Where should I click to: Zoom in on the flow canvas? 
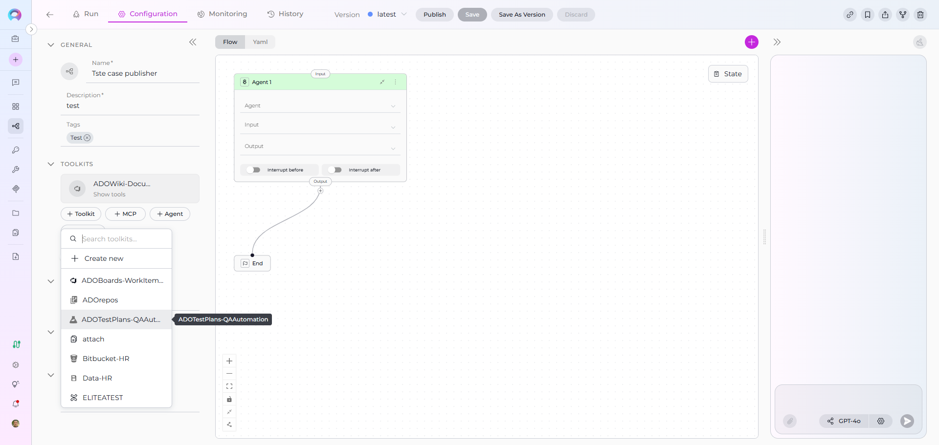[x=229, y=361]
